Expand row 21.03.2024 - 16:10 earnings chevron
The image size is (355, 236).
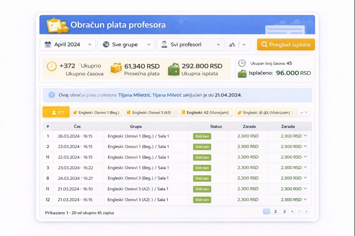click(305, 189)
